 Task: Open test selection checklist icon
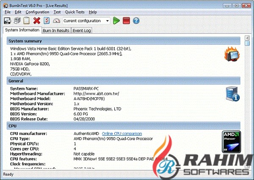(47, 21)
